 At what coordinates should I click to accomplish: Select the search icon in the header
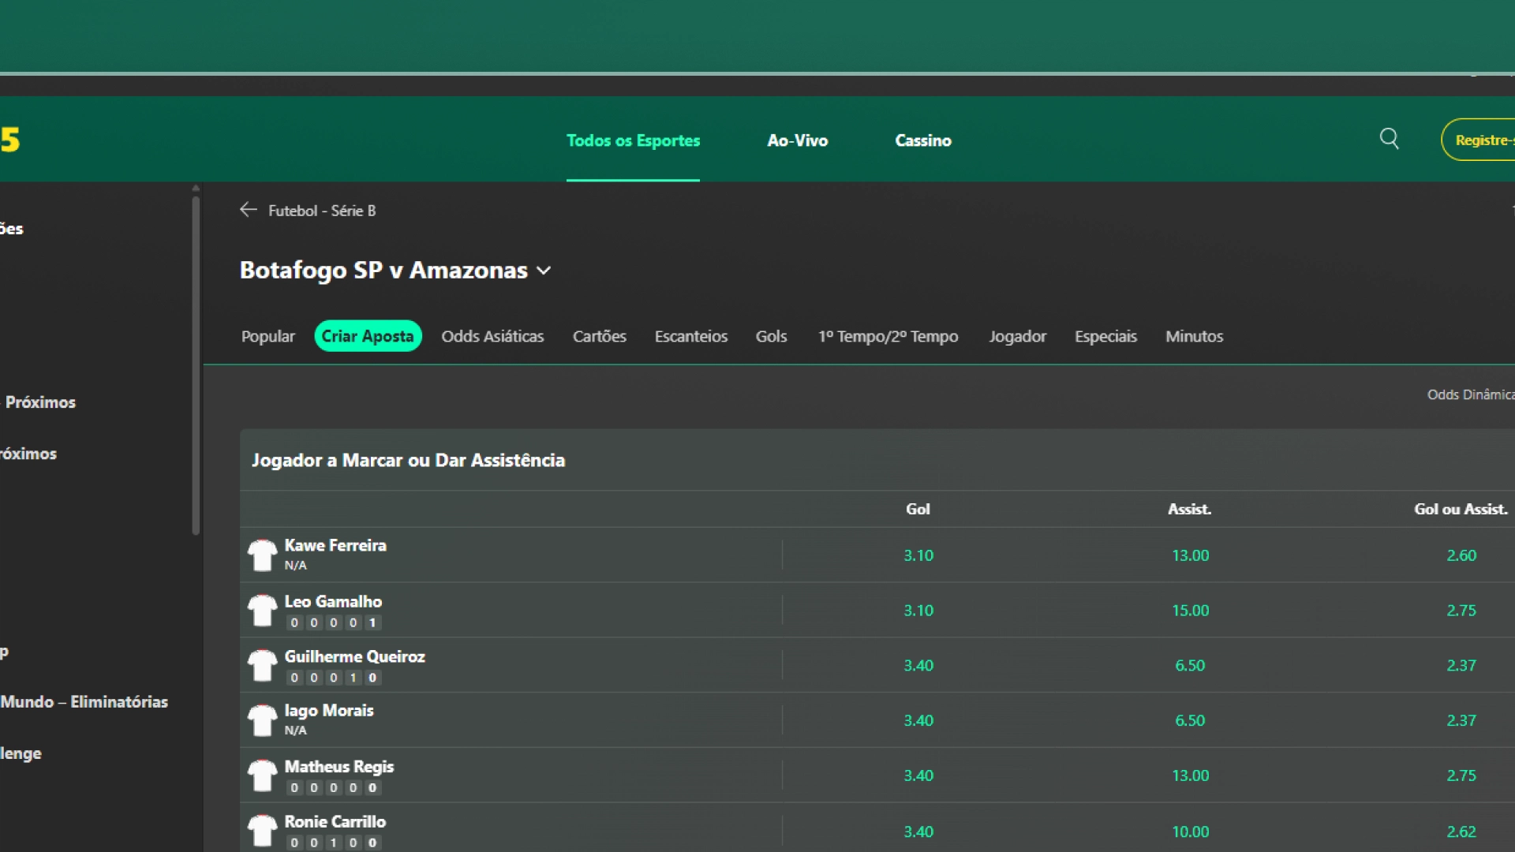tap(1390, 139)
